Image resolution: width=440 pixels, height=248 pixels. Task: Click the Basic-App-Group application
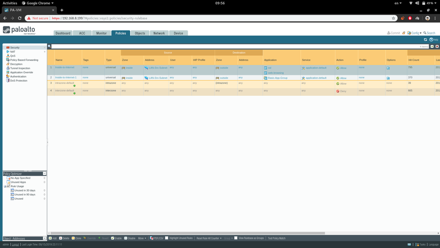[x=277, y=78]
